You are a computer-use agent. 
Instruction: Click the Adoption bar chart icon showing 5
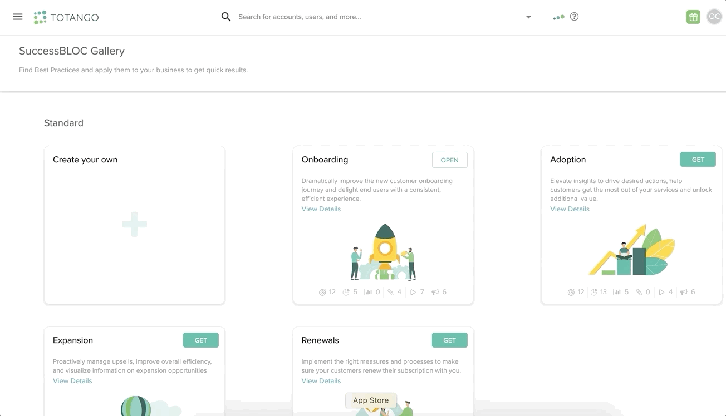617,292
